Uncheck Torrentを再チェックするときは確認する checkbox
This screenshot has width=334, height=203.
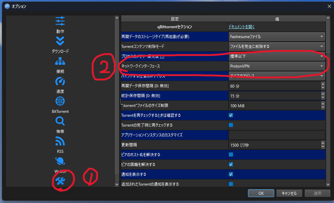point(231,115)
